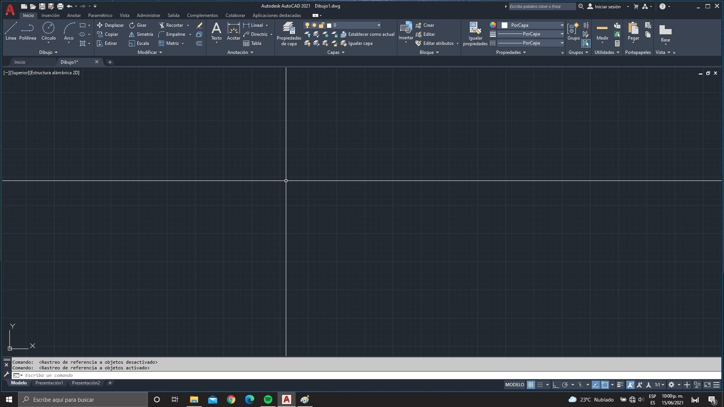Click Iniciar sesión
This screenshot has width=724, height=407.
tap(604, 6)
